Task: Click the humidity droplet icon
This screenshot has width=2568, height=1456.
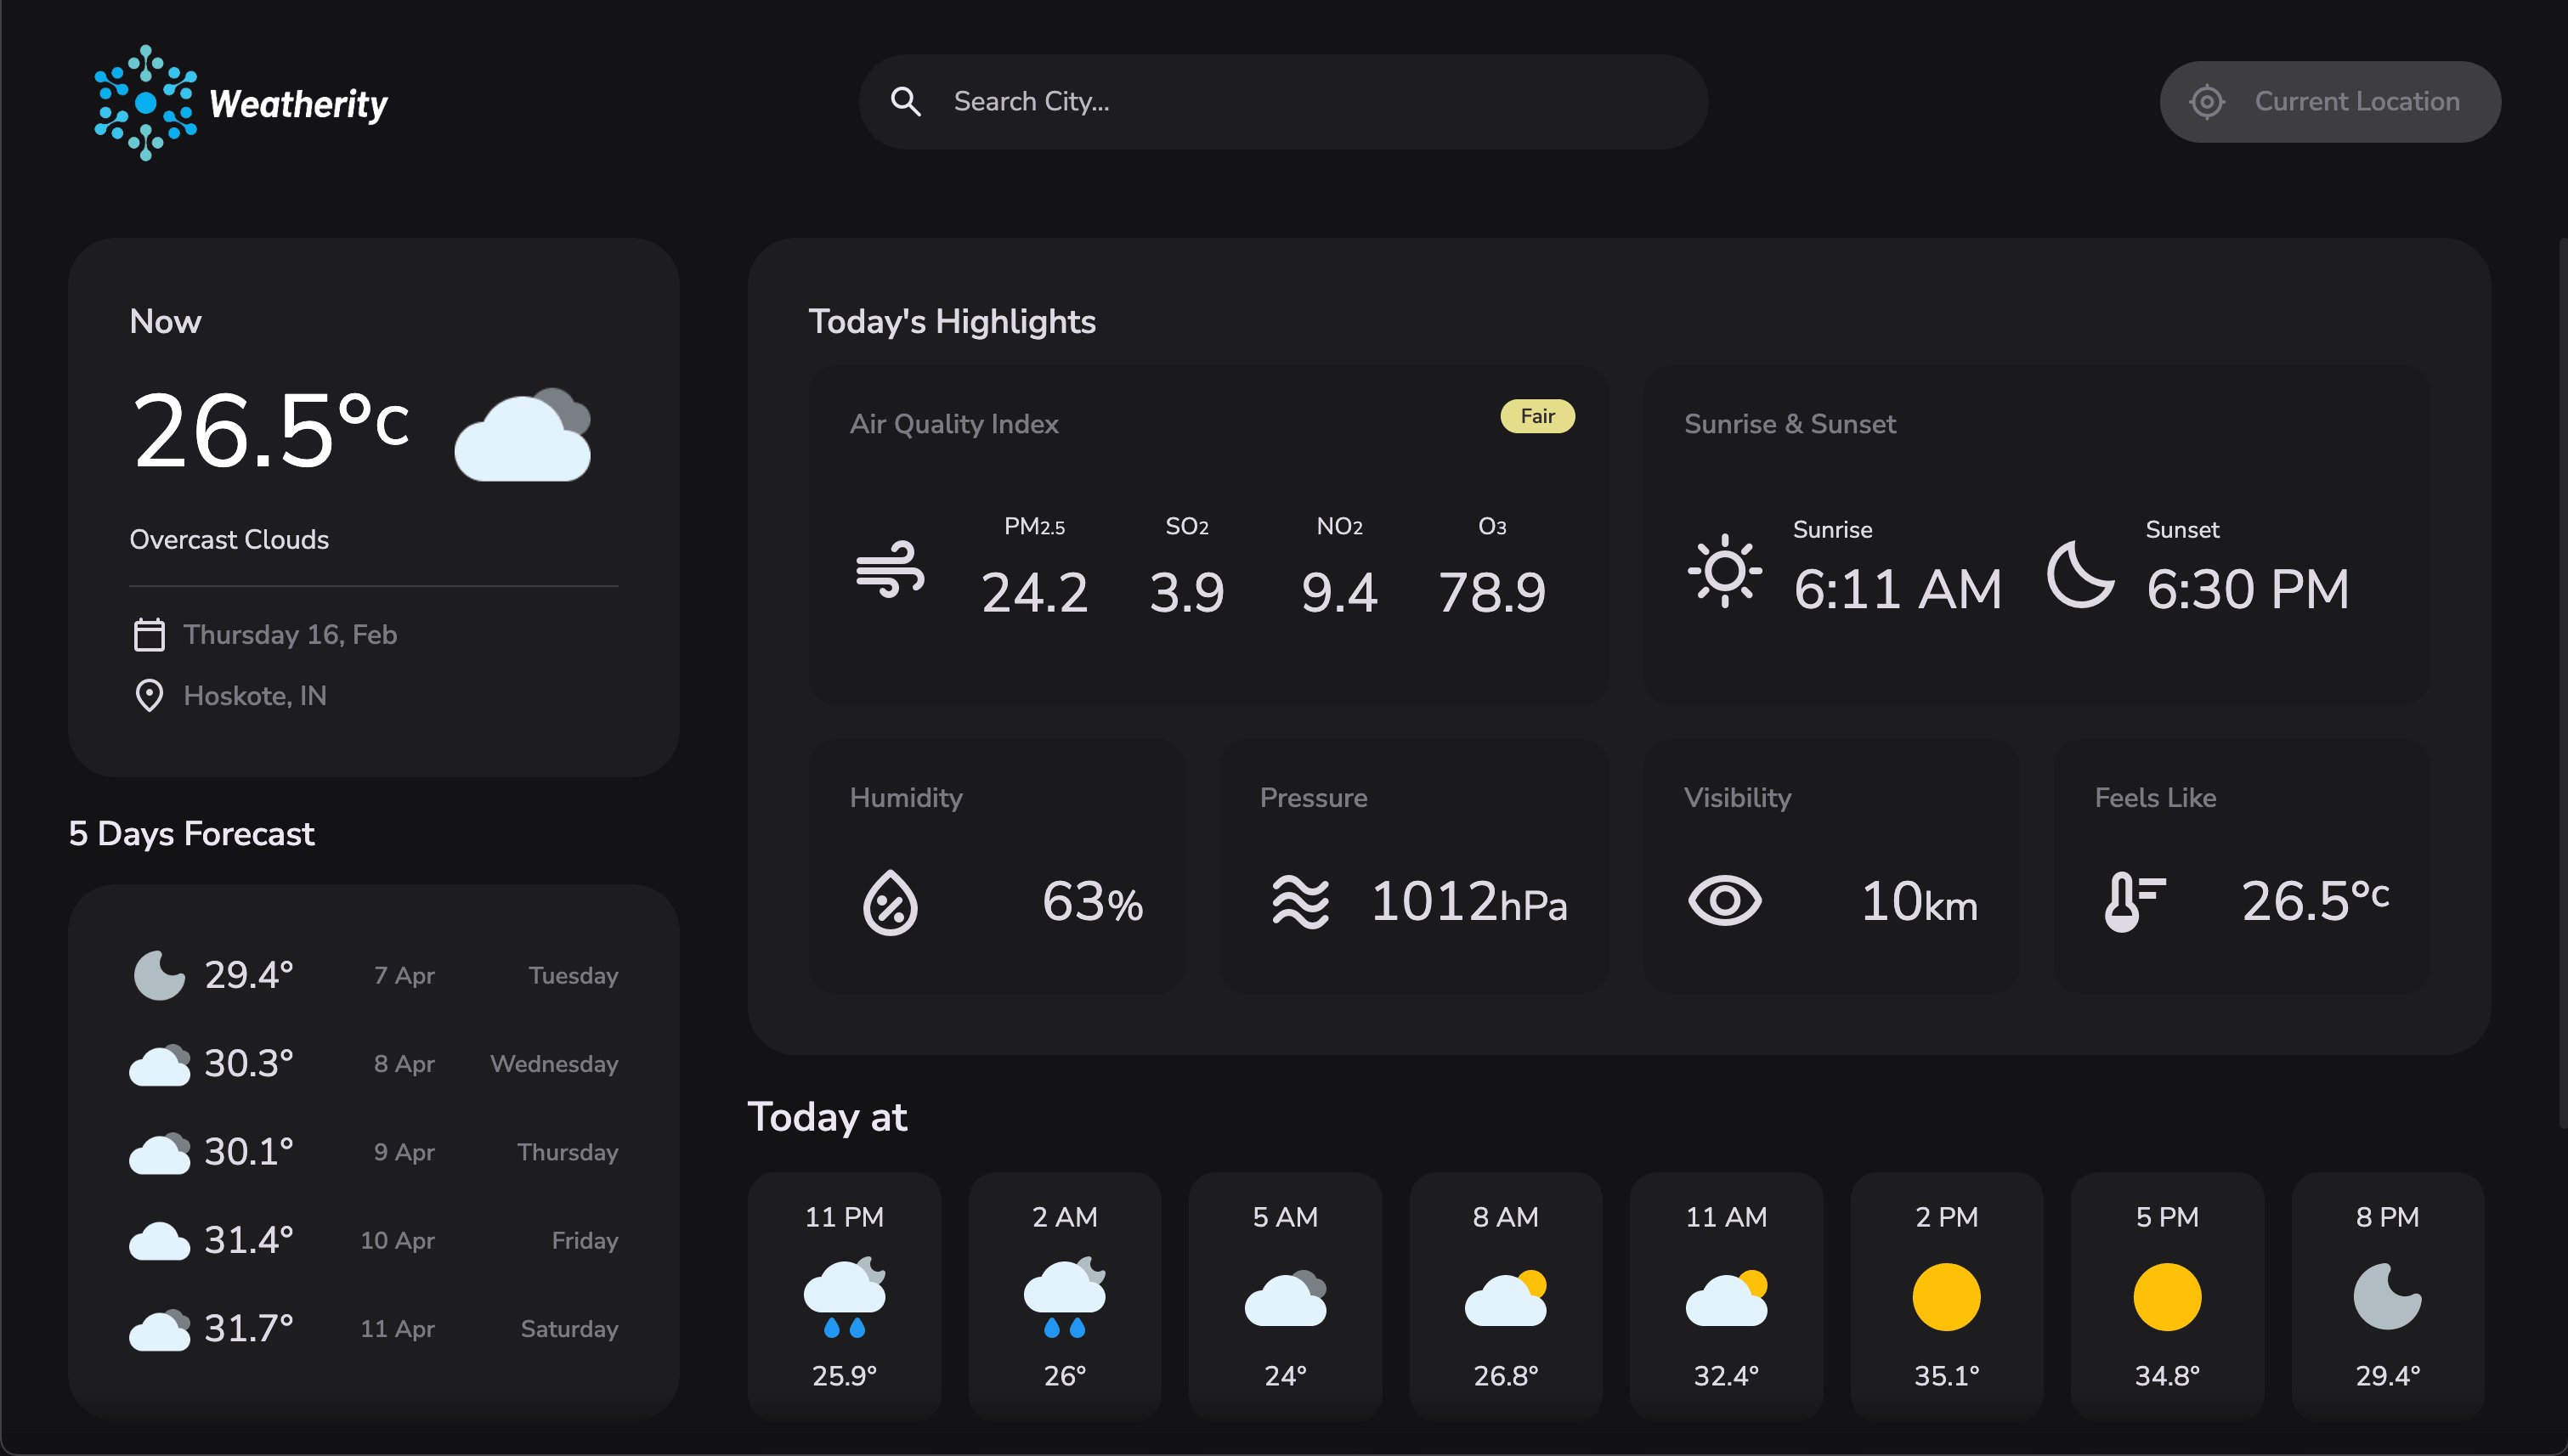Action: pos(891,901)
